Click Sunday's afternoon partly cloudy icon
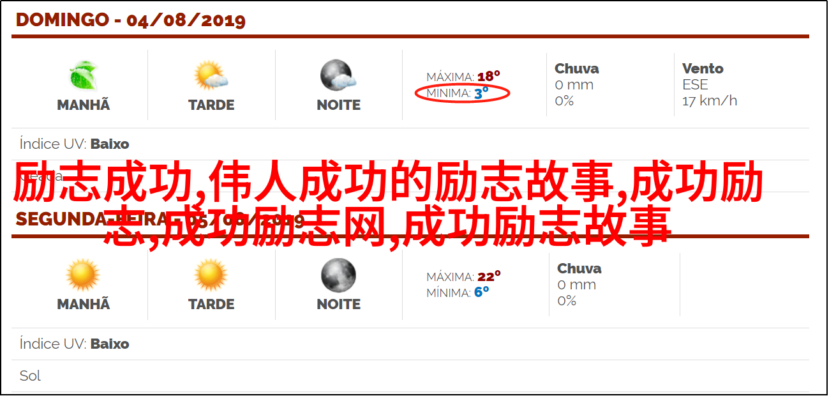Image resolution: width=829 pixels, height=396 pixels. (x=211, y=75)
